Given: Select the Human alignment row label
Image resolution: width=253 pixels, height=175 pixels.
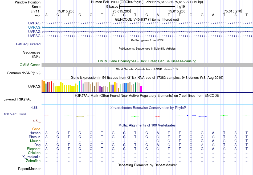Looking at the screenshot, I should 35,133.
